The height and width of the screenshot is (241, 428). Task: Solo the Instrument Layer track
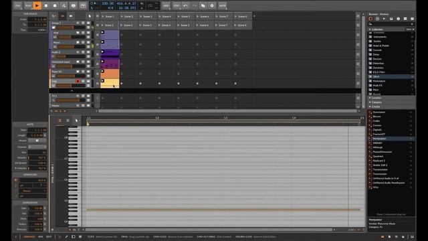pyautogui.click(x=83, y=62)
